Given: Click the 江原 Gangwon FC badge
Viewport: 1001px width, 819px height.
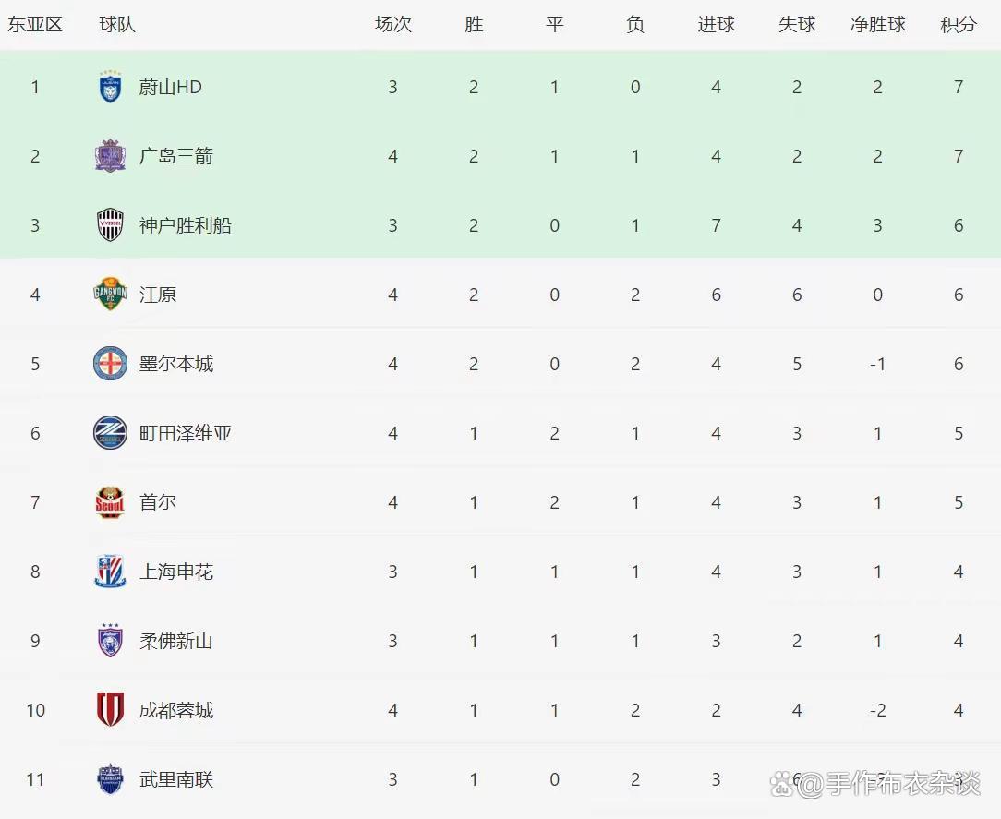Looking at the screenshot, I should (110, 295).
